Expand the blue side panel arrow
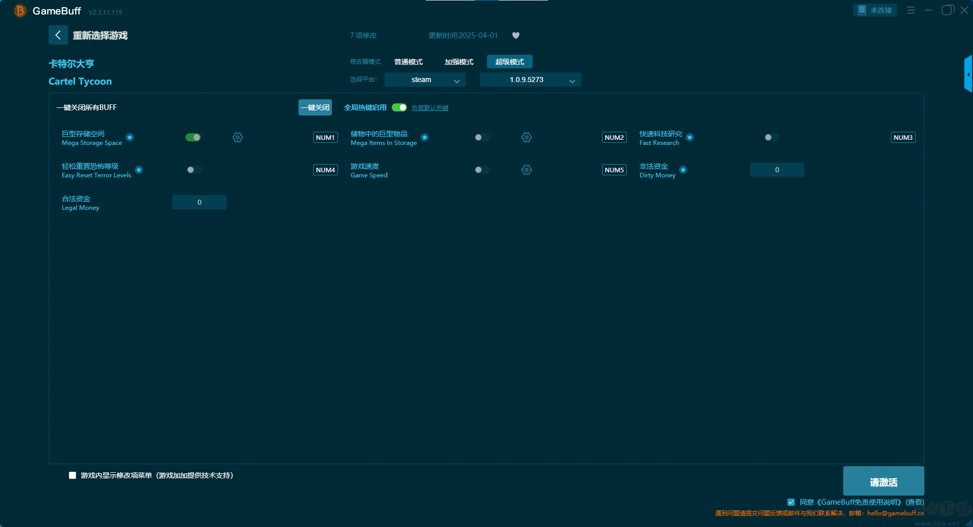The image size is (973, 527). click(968, 74)
